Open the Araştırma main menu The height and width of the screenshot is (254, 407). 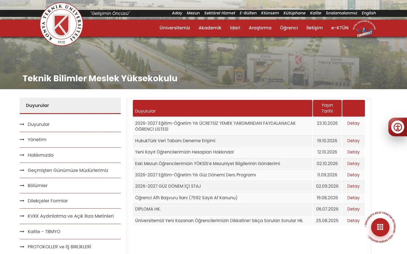point(260,28)
